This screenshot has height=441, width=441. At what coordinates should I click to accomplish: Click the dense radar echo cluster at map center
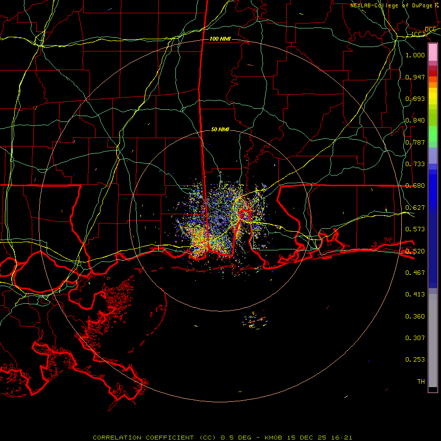(221, 221)
